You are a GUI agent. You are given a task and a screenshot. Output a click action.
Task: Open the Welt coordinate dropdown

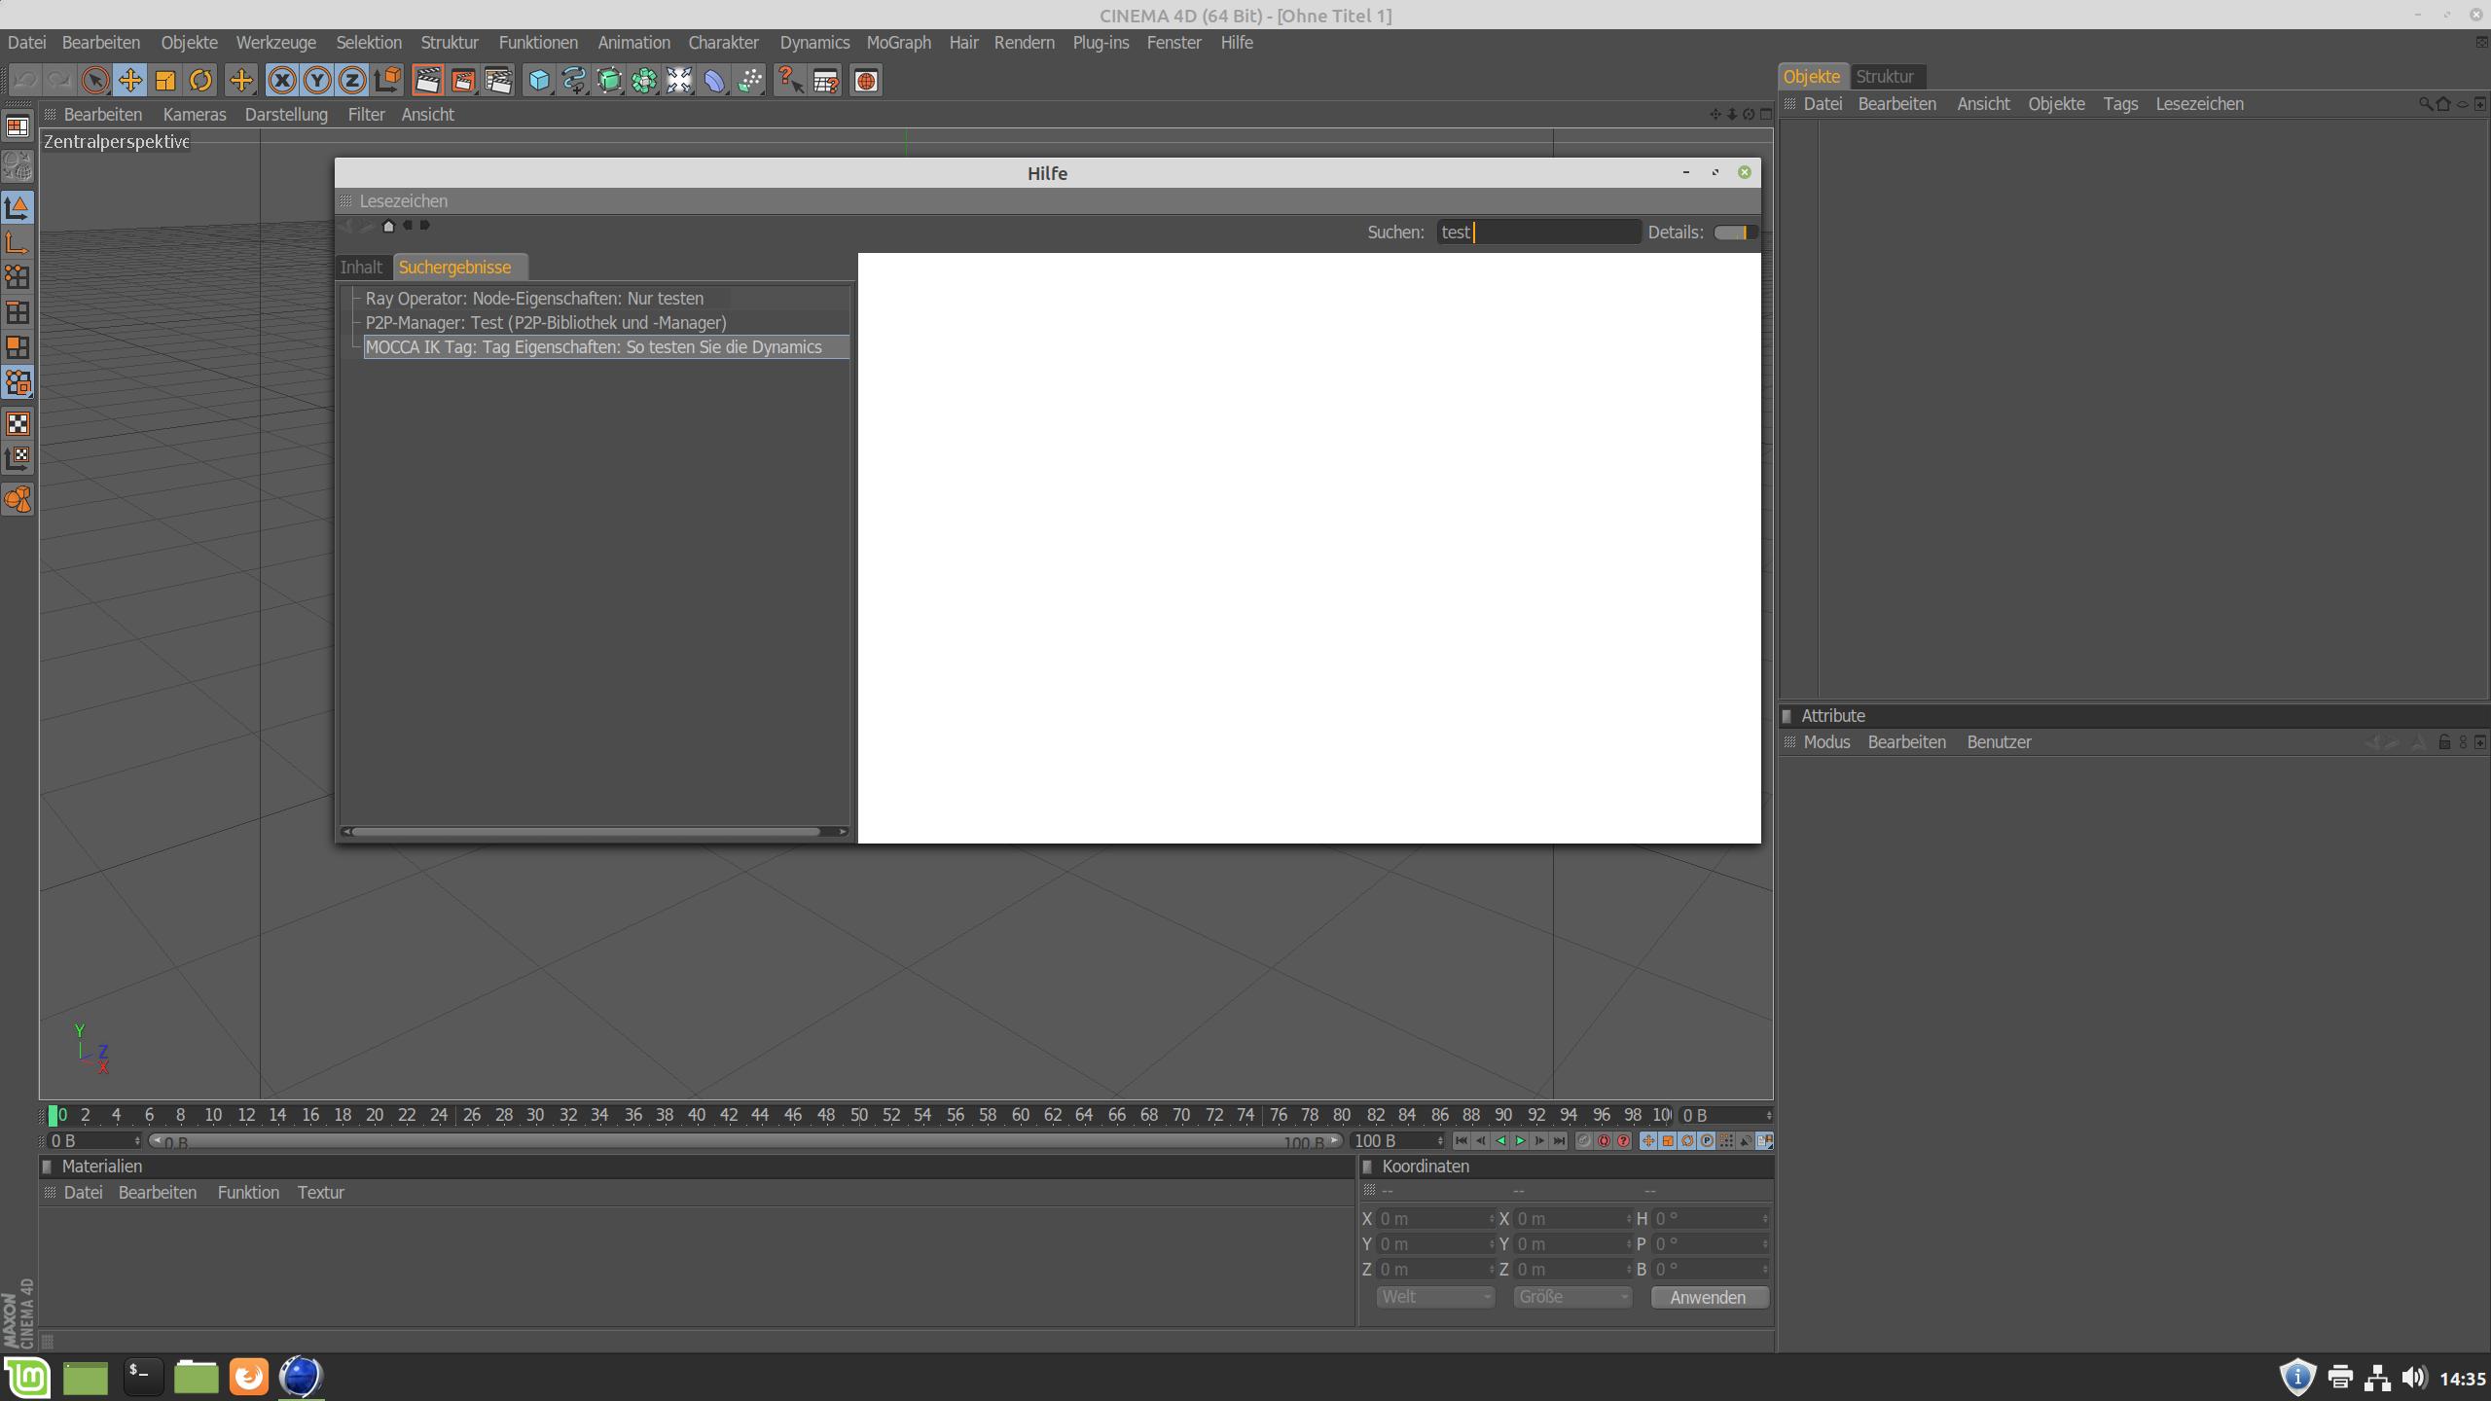1435,1297
